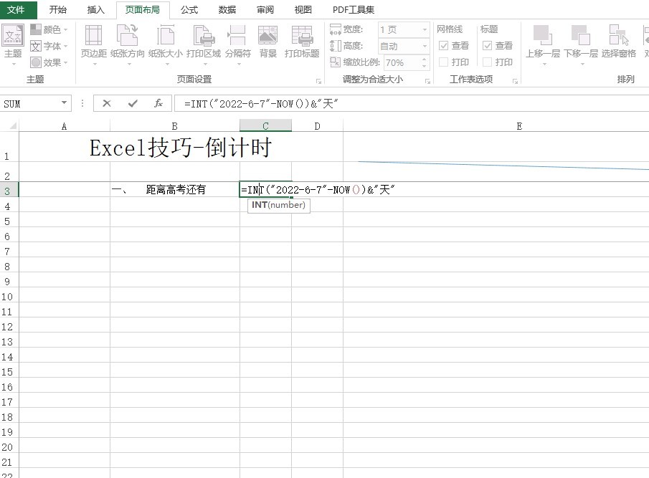Image resolution: width=649 pixels, height=478 pixels.
Task: Click the 打印标题 print titles icon
Action: point(302,36)
